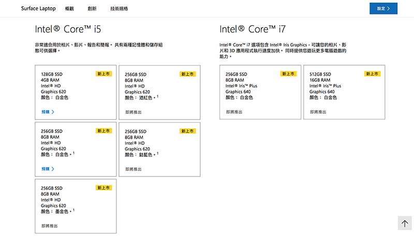The image size is (414, 237).
Task: Click 新上市 badge on the 鈷藍色 card
Action: (x=188, y=131)
